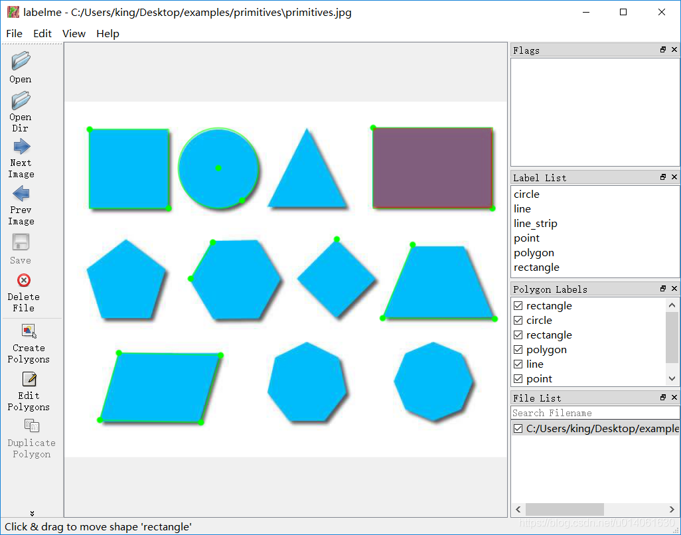681x535 pixels.
Task: Open the File menu
Action: point(14,33)
